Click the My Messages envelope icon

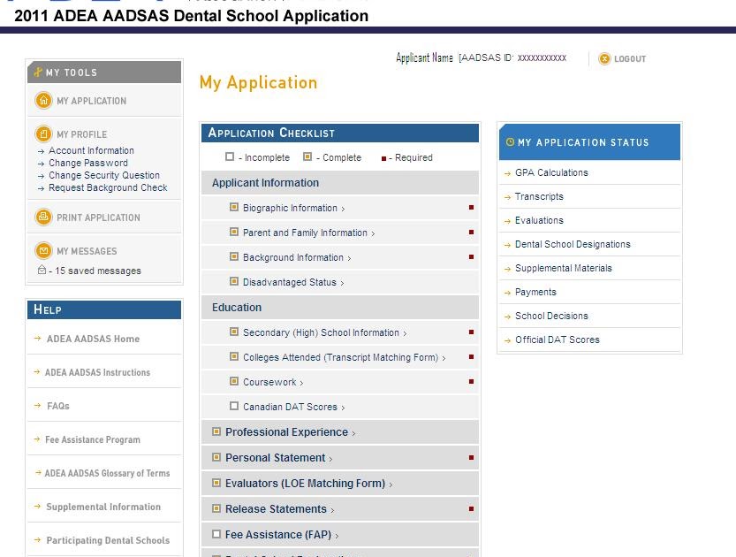(x=43, y=250)
